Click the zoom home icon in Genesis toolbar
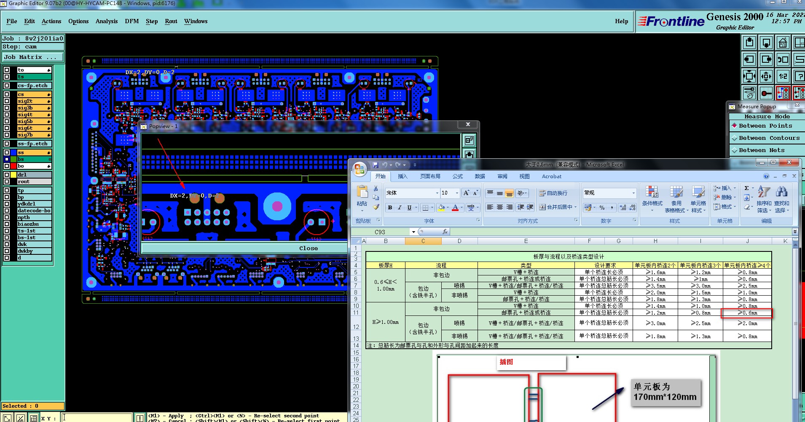This screenshot has width=805, height=422. [x=783, y=43]
